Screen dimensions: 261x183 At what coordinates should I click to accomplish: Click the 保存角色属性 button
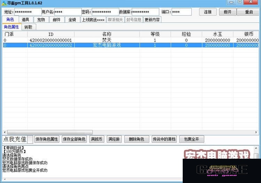coord(47,139)
